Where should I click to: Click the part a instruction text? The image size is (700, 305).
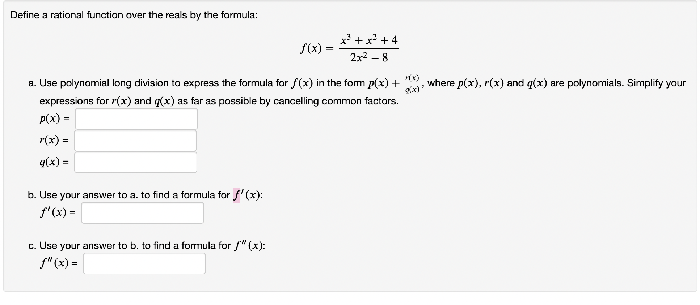217,83
